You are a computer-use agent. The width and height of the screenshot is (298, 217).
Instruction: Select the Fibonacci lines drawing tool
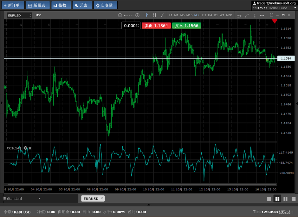(239, 16)
